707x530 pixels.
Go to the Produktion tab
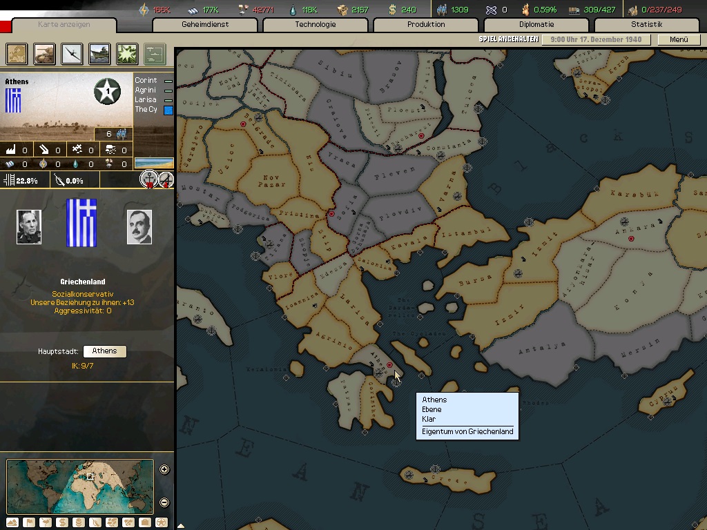click(x=425, y=25)
